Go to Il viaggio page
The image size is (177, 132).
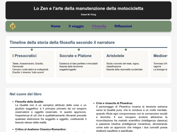[x=76, y=26]
